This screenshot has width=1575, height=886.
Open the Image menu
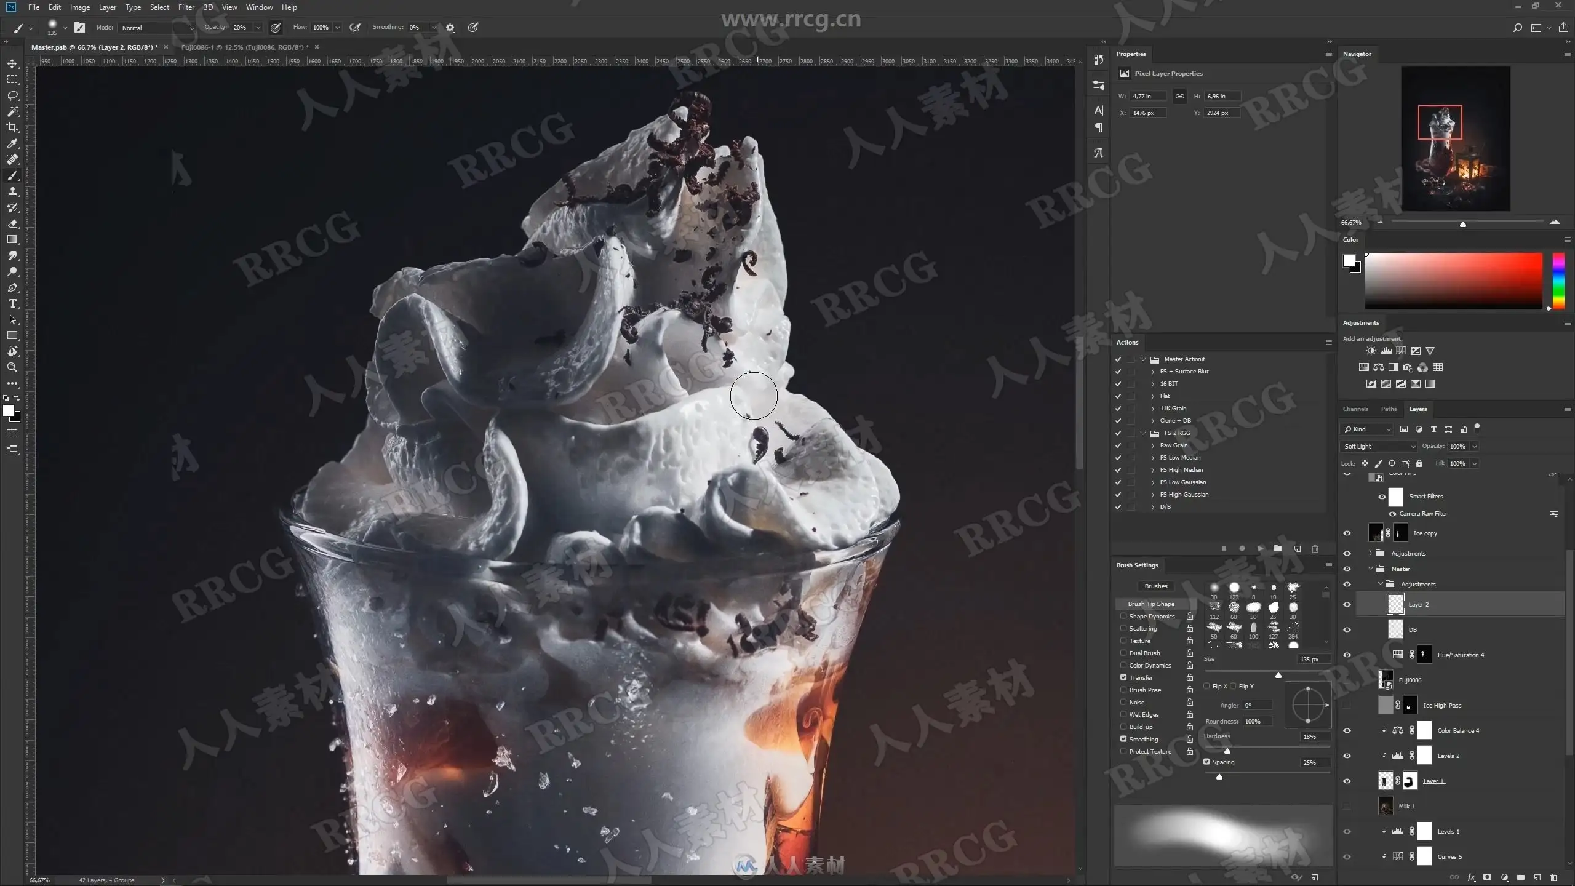[x=80, y=7]
